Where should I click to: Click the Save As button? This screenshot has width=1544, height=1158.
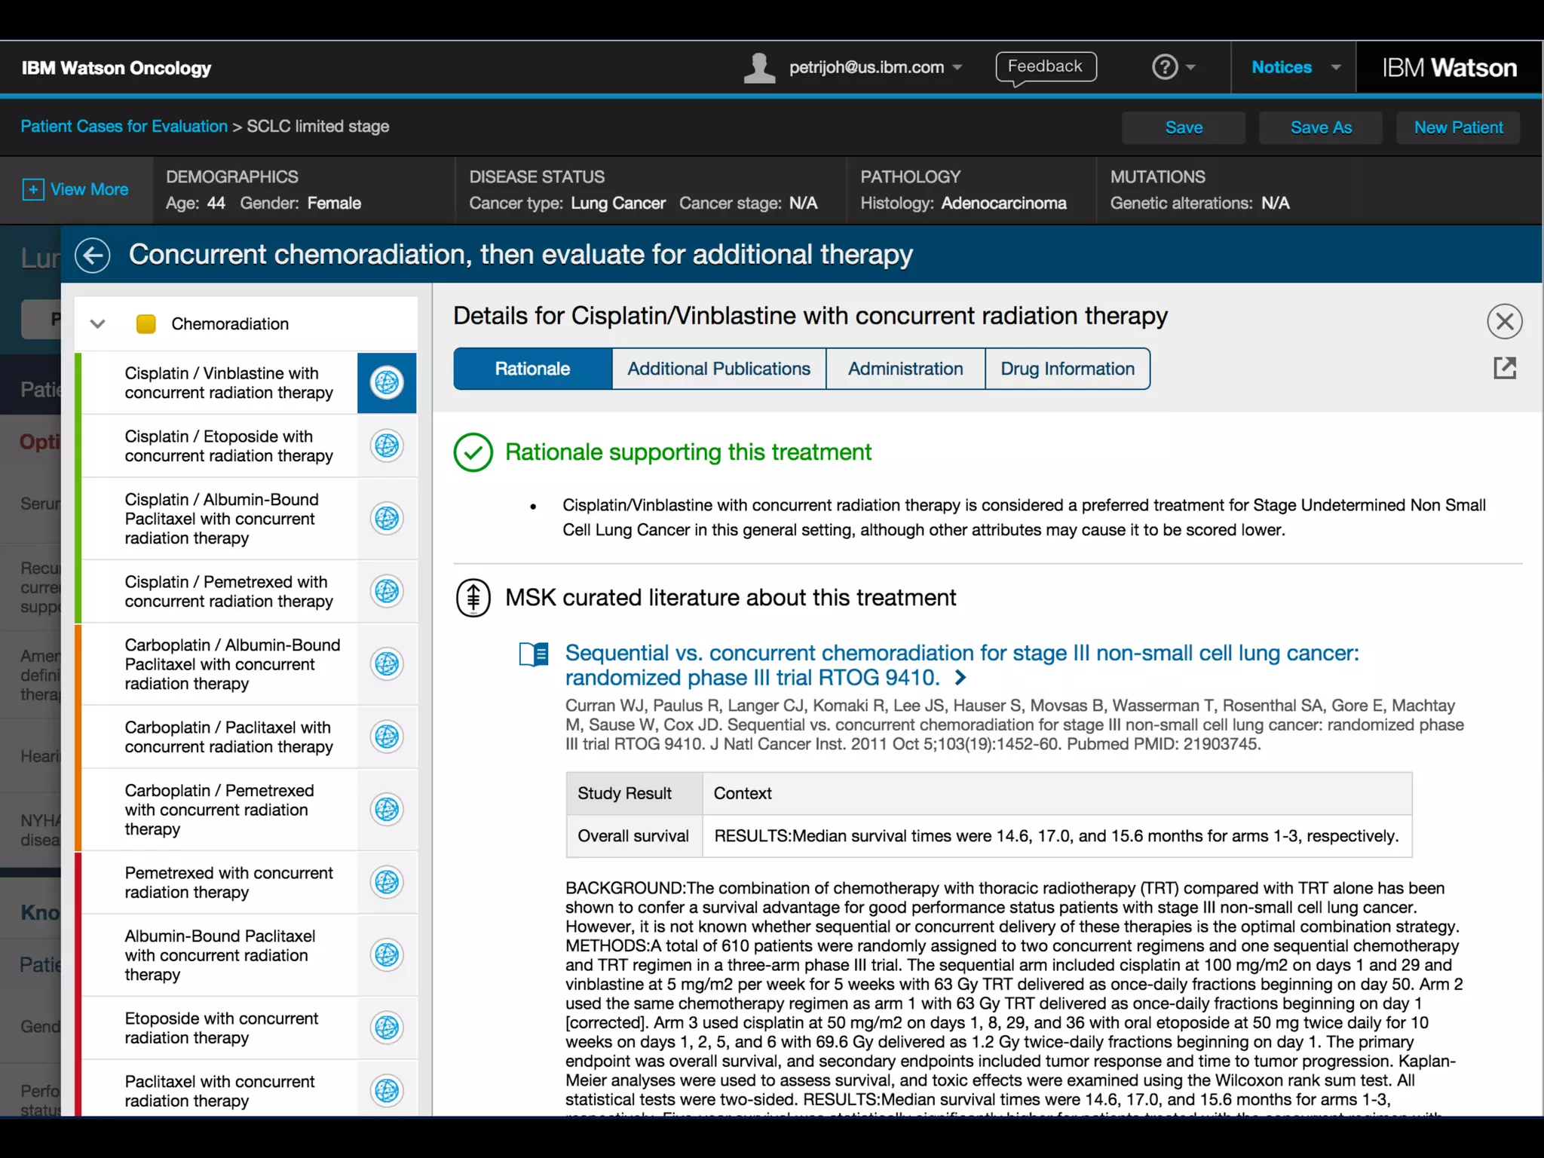point(1320,127)
